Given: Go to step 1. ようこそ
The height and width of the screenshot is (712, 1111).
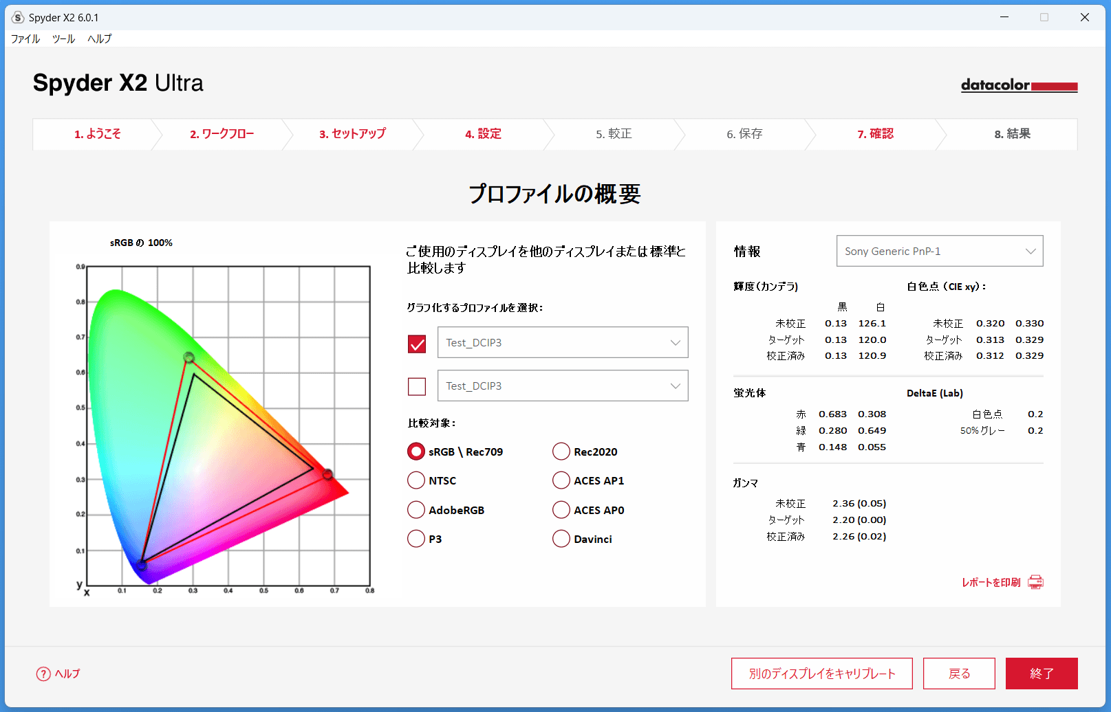Looking at the screenshot, I should point(98,134).
